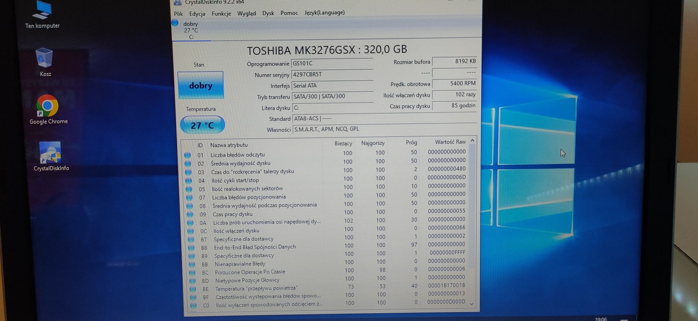This screenshot has height=321, width=698.
Task: Click the Najgorszy column header
Action: pyautogui.click(x=373, y=143)
